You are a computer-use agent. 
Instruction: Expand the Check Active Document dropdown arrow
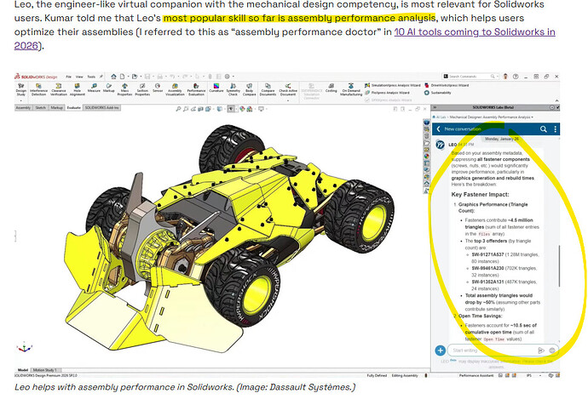(x=288, y=99)
